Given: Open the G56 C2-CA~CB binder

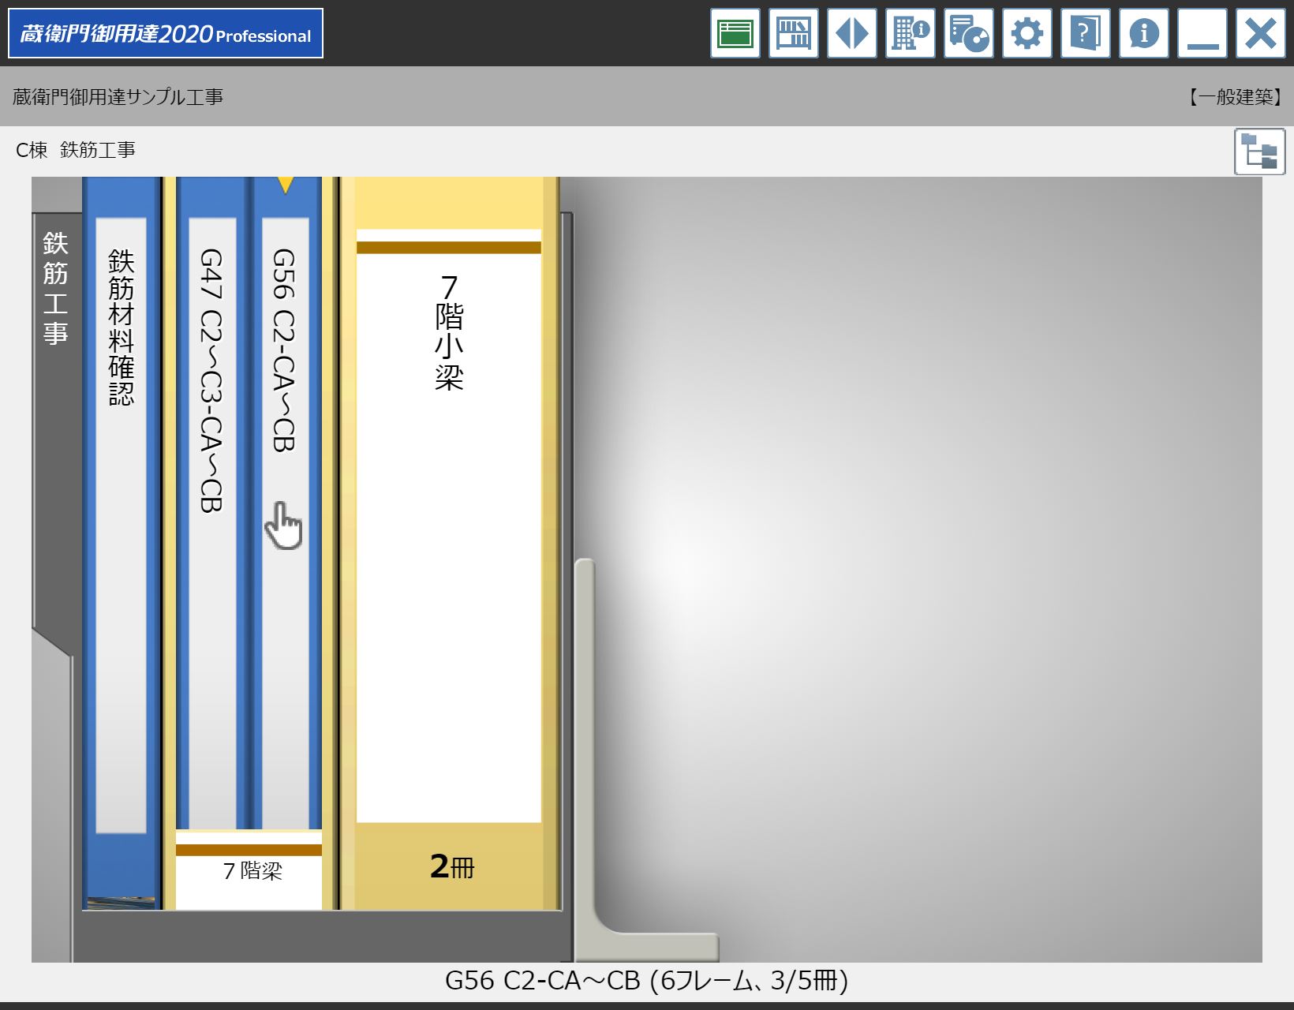Looking at the screenshot, I should 284,505.
